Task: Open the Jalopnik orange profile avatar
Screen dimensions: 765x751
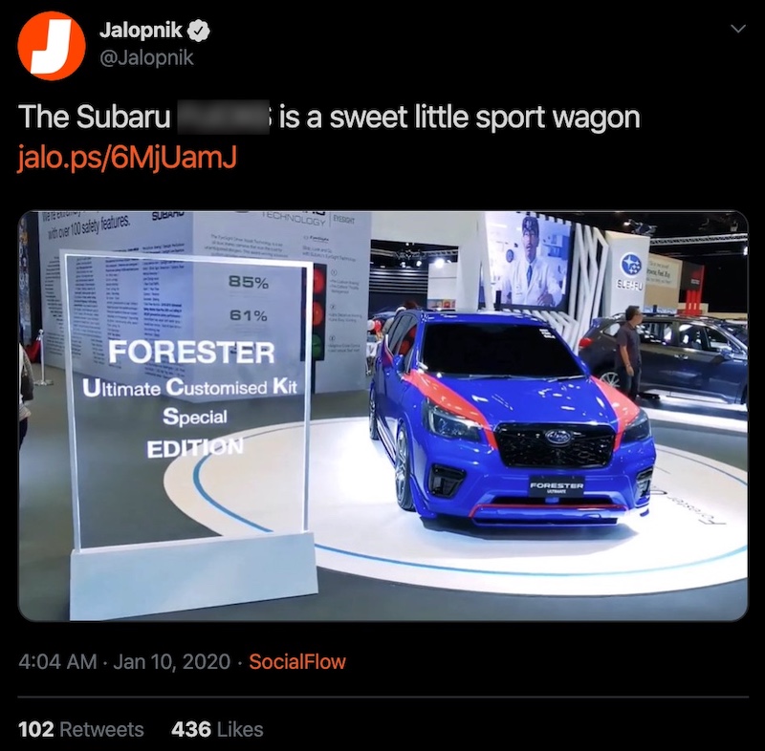Action: (52, 45)
